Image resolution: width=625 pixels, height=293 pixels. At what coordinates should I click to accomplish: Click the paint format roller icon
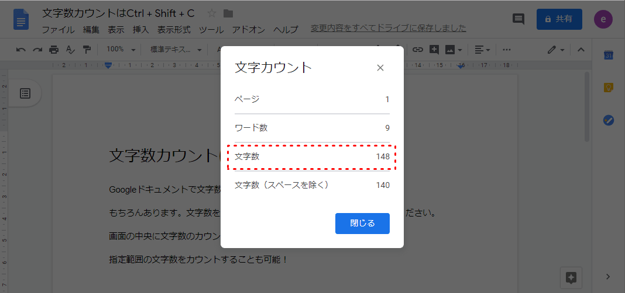pos(87,50)
